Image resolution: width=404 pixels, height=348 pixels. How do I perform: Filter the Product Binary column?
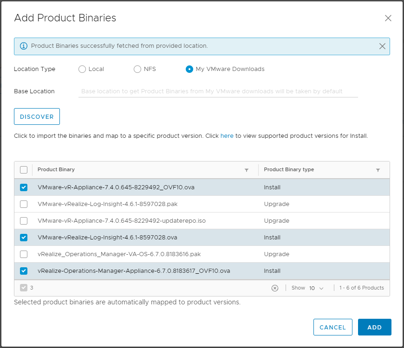[x=247, y=170]
